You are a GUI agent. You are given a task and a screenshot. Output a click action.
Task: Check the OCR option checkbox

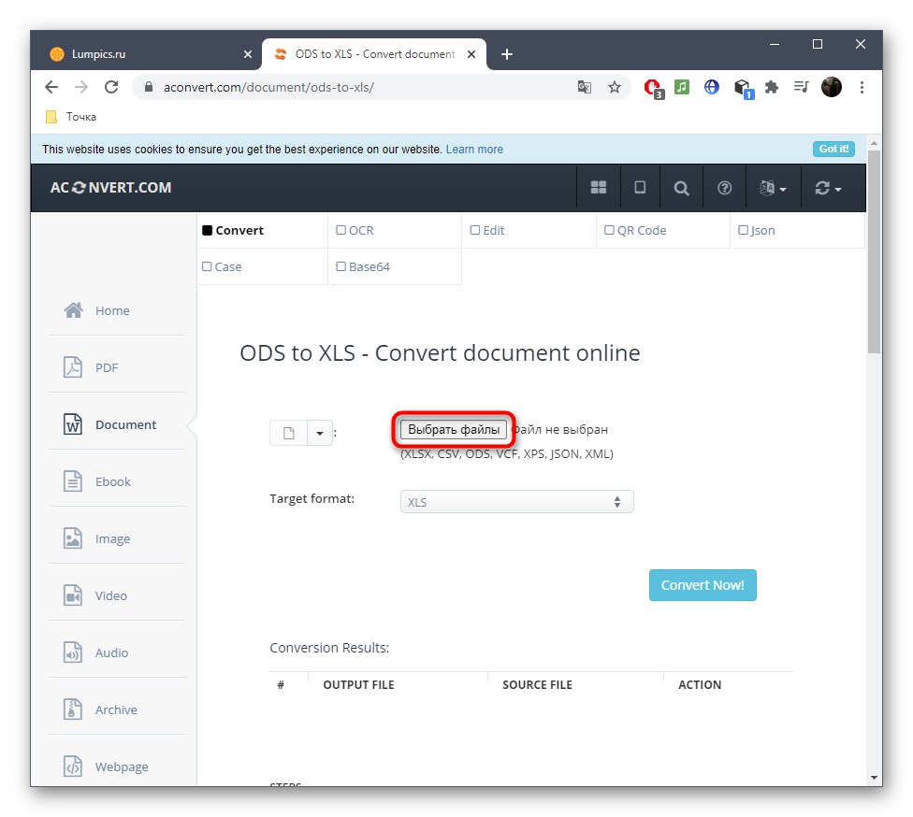tap(341, 229)
